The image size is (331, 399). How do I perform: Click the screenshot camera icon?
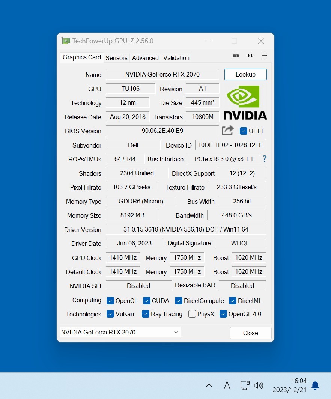236,56
